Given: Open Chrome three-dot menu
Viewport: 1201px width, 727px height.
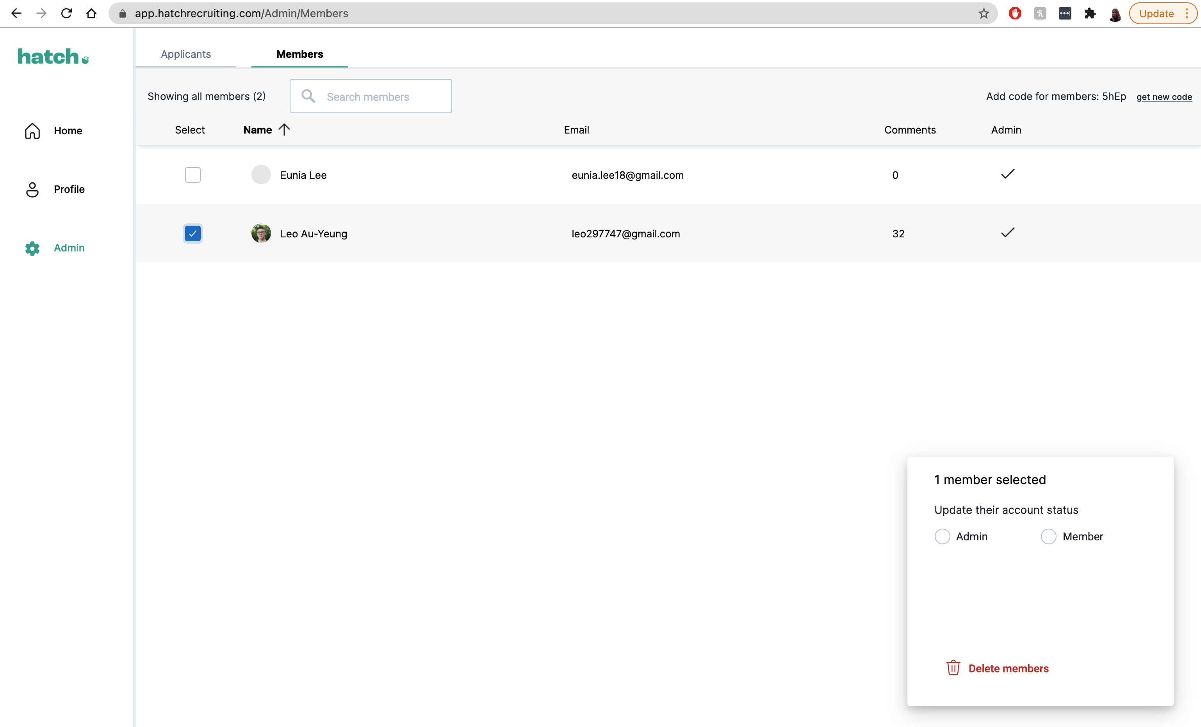Looking at the screenshot, I should (1187, 14).
